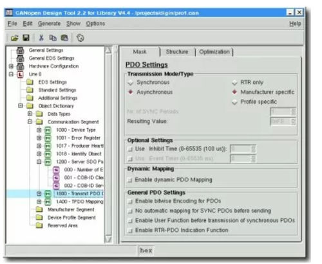Click the purple icon of 001 - COB-ID Client

click(56, 178)
